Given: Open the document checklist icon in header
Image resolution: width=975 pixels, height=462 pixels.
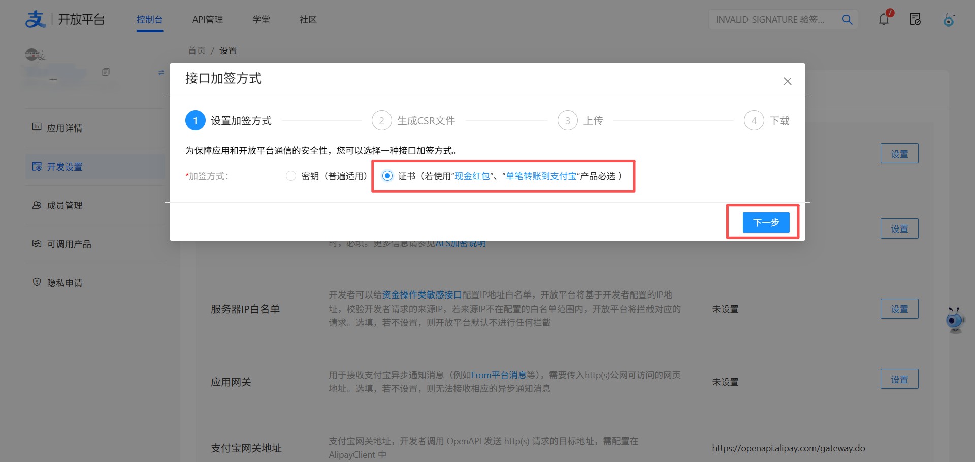Looking at the screenshot, I should (x=915, y=19).
